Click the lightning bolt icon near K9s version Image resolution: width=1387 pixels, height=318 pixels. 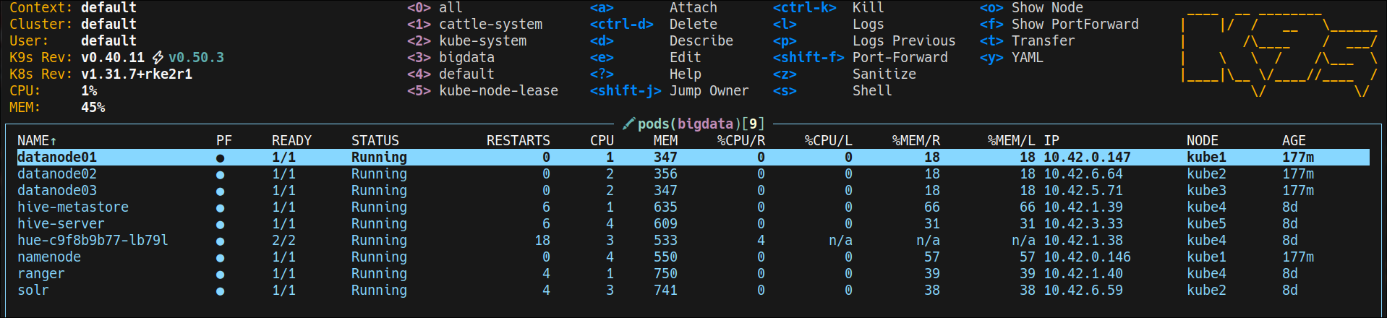pyautogui.click(x=158, y=57)
